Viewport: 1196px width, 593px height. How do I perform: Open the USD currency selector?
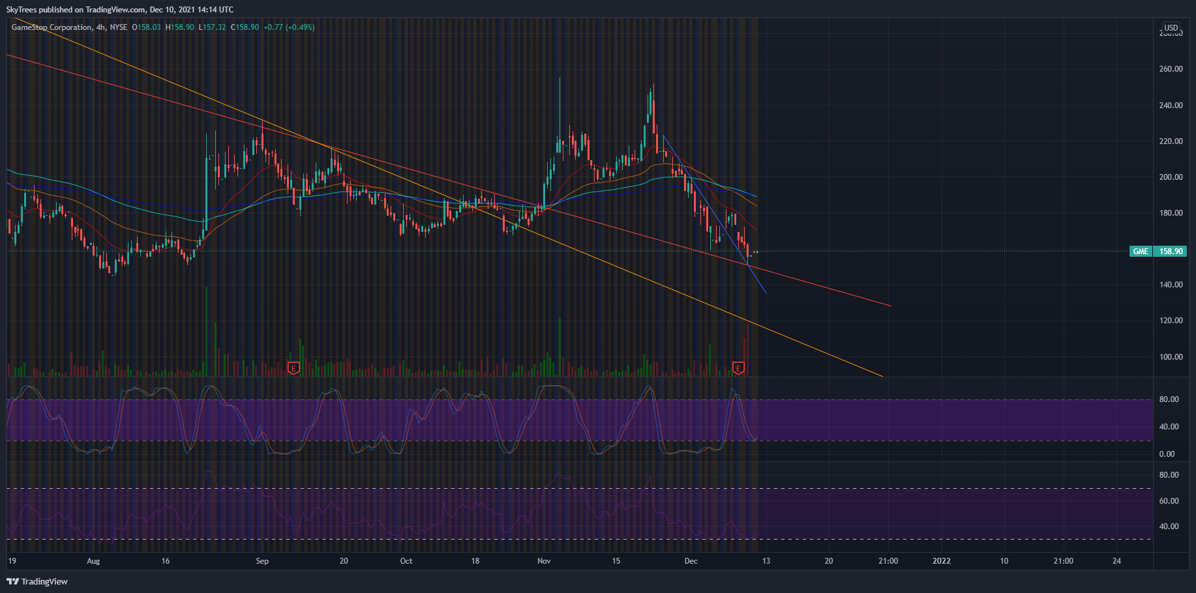coord(1171,28)
